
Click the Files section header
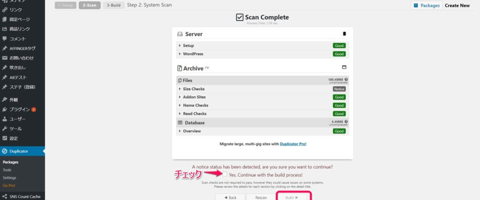pyautogui.click(x=262, y=80)
